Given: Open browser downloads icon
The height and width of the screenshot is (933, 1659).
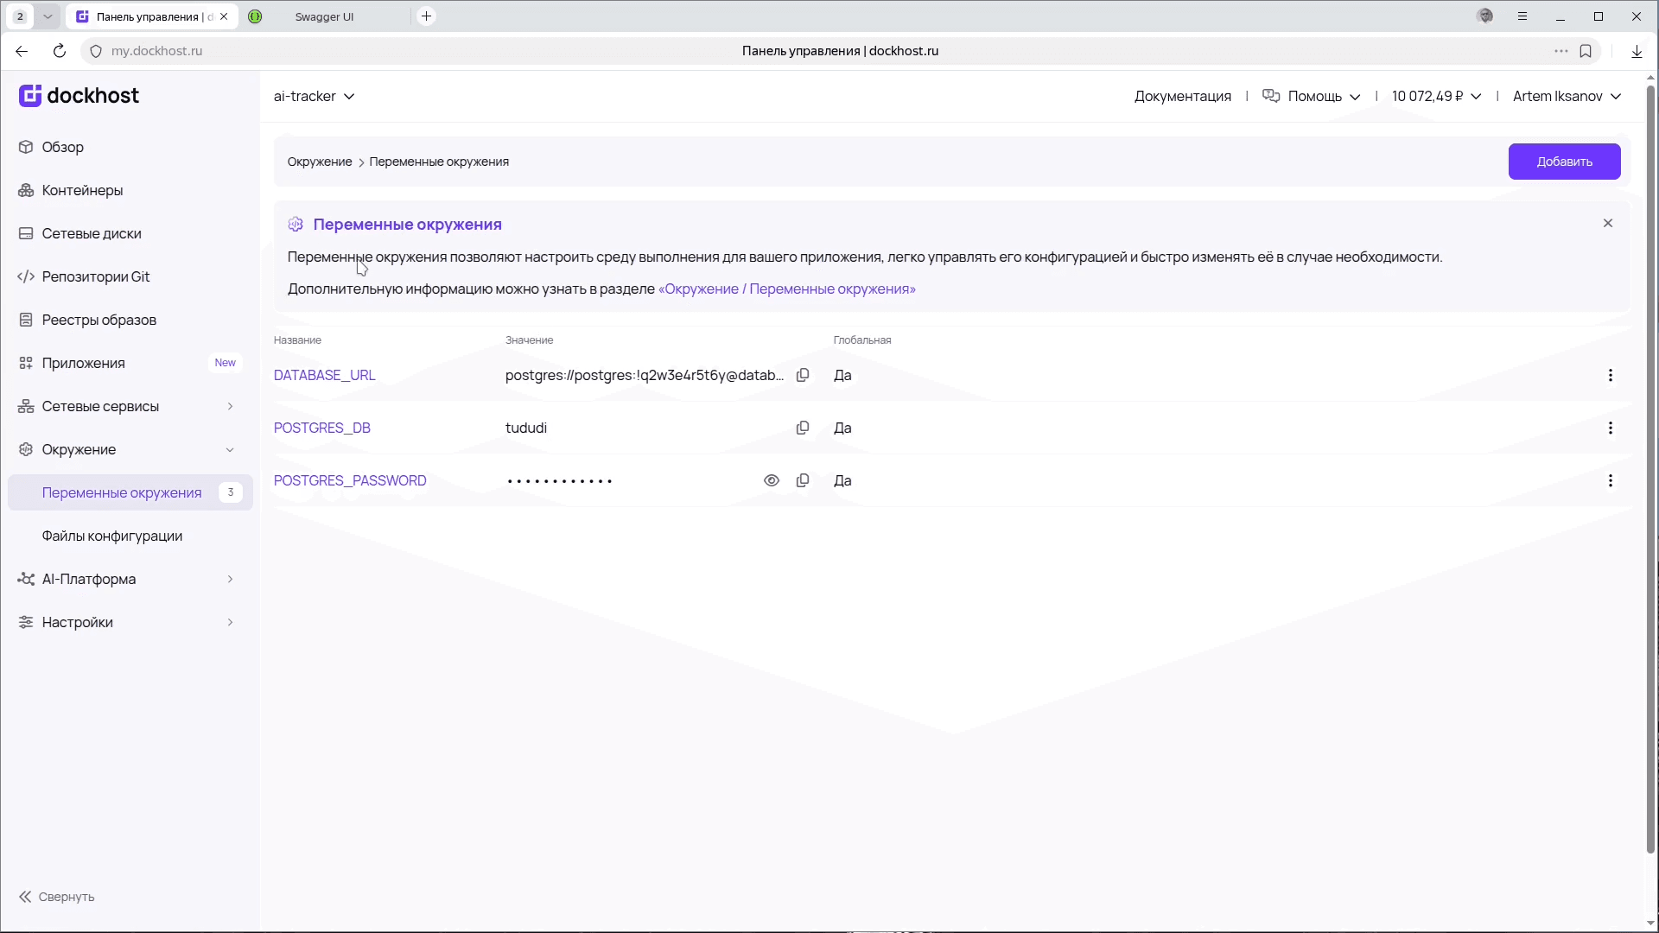Looking at the screenshot, I should coord(1637,51).
